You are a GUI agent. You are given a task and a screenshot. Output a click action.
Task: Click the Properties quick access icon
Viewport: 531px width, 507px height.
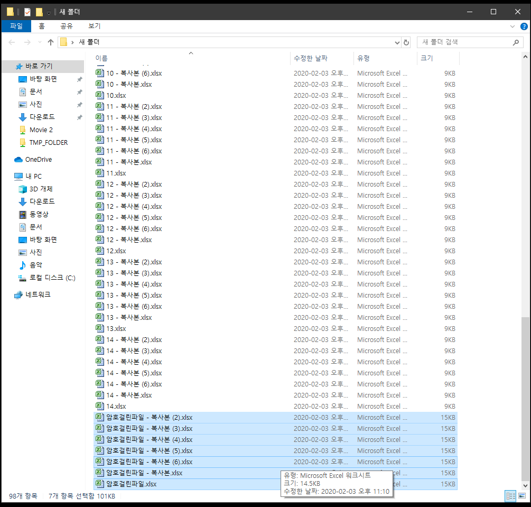point(27,12)
